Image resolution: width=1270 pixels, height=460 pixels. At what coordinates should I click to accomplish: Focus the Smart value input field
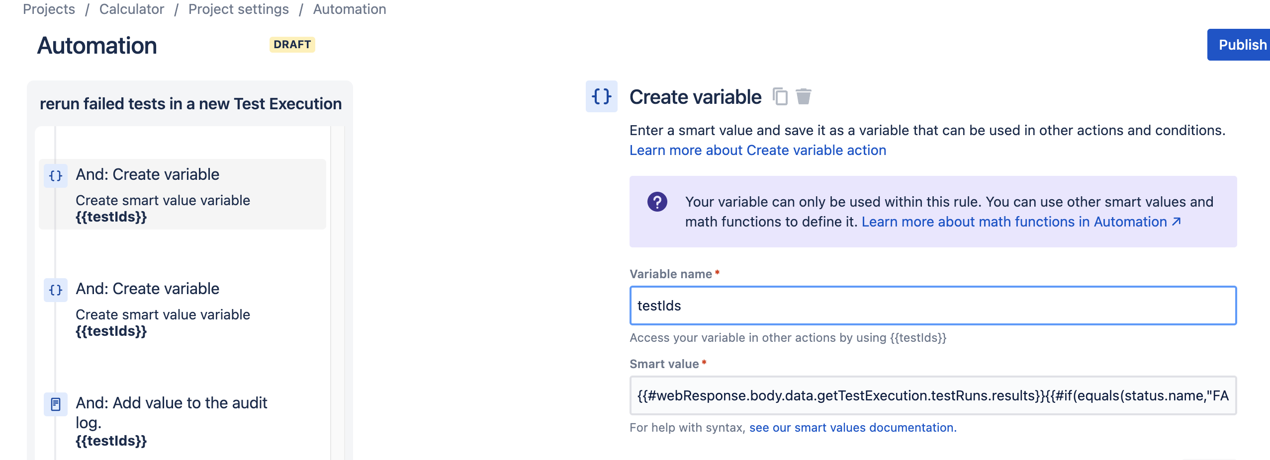click(933, 395)
